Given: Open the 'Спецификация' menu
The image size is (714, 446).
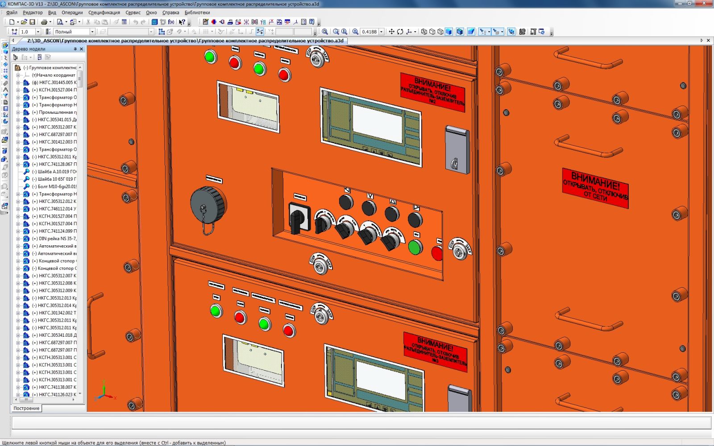Looking at the screenshot, I should point(104,12).
